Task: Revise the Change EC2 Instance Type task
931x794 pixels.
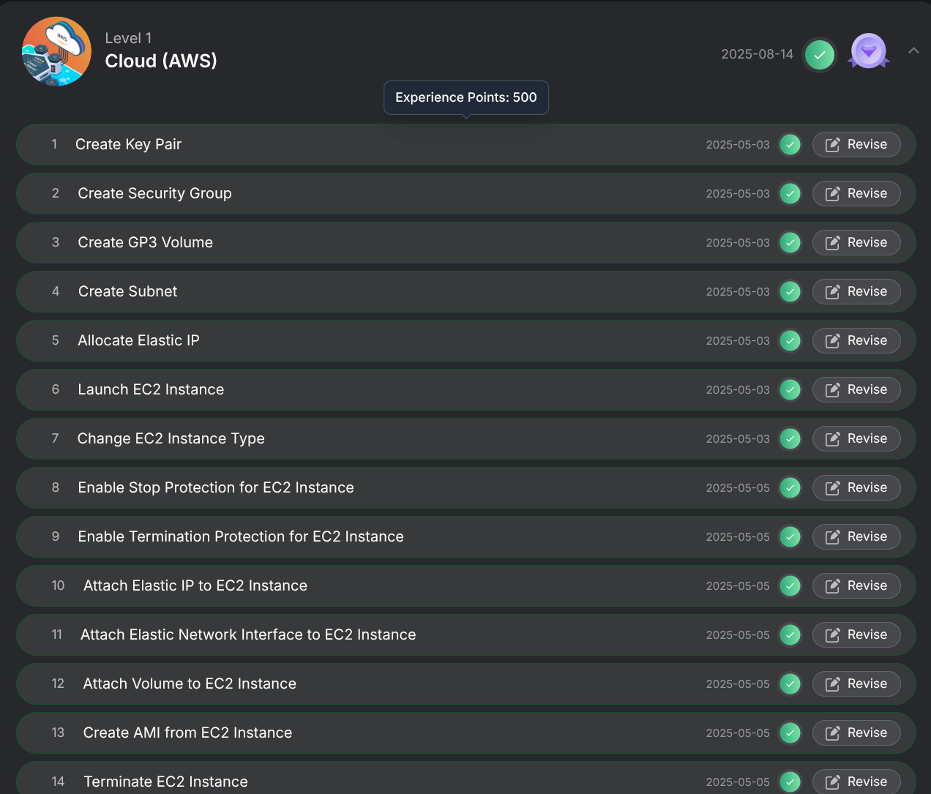Action: (x=856, y=439)
